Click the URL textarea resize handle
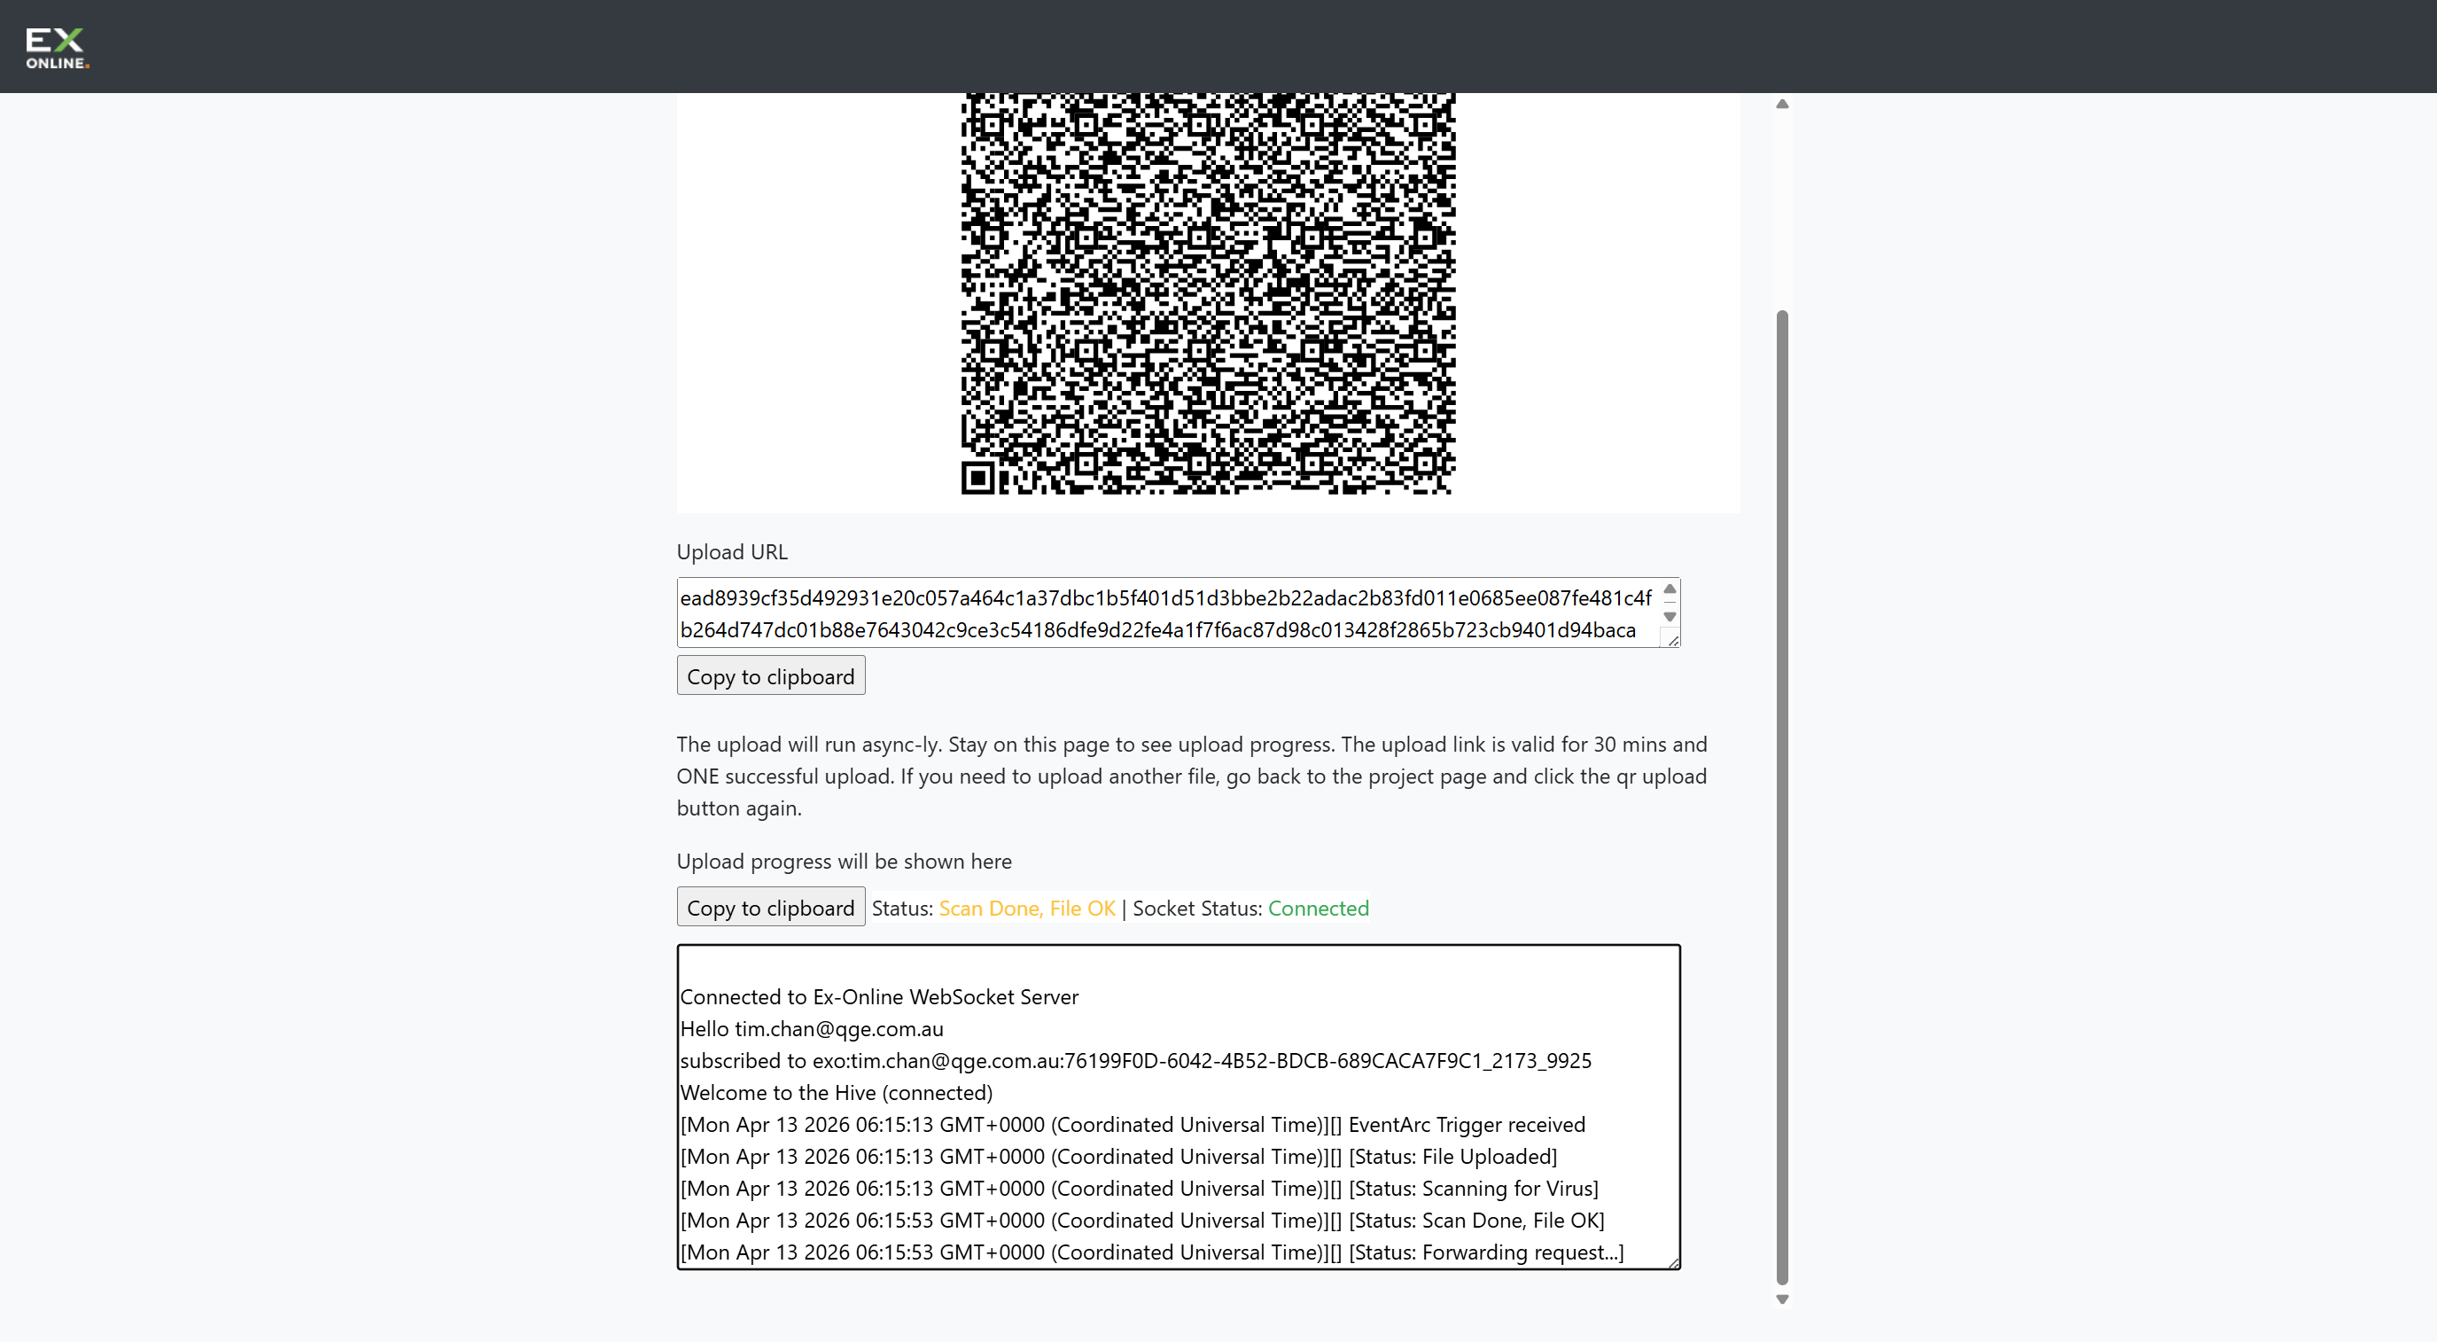Screen dimensions: 2437x1342 tap(1672, 641)
